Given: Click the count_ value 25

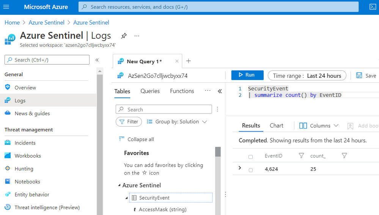Looking at the screenshot, I should 313,169.
